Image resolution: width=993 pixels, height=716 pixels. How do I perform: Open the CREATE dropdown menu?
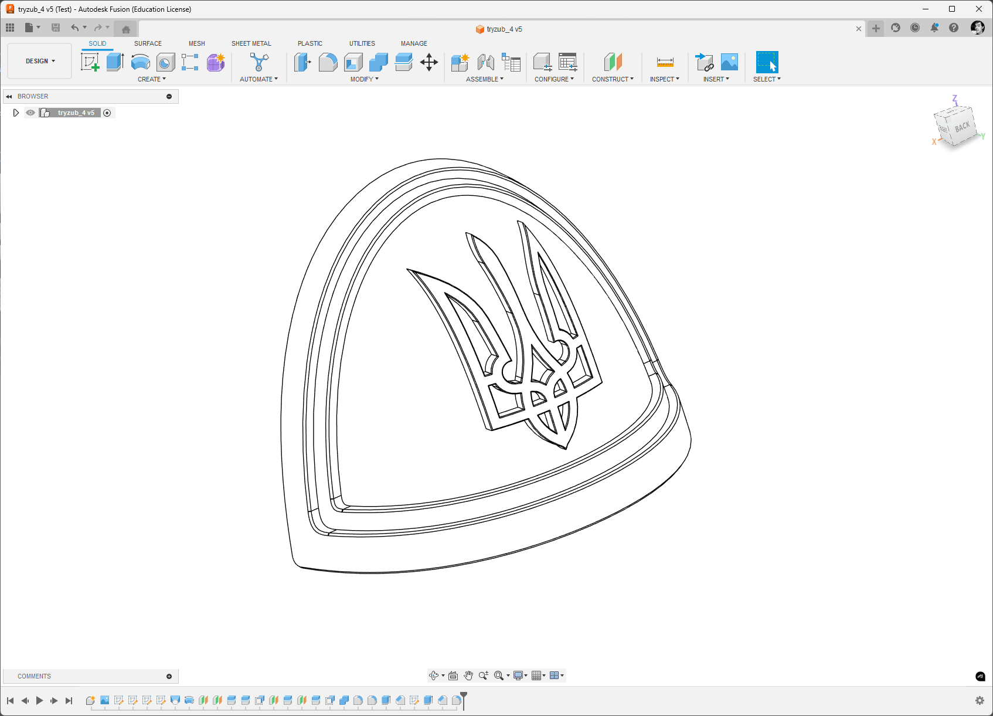tap(152, 79)
